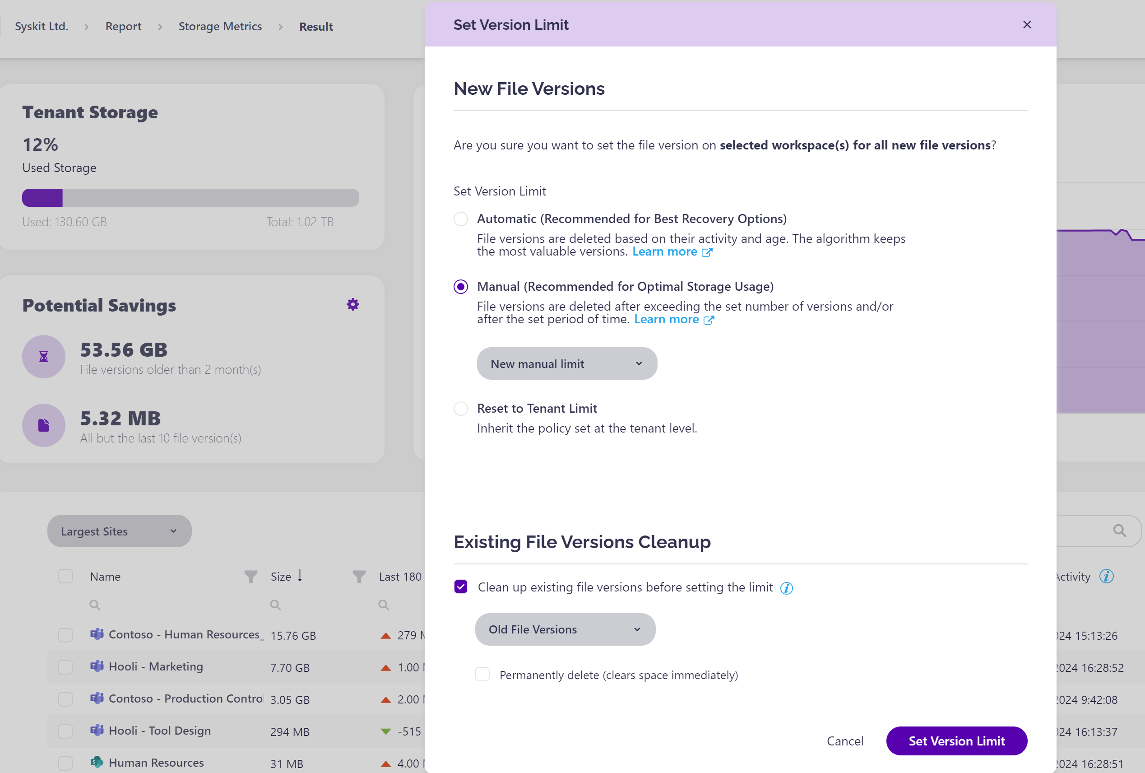Viewport: 1145px width, 773px height.
Task: Open the Largest Sites dropdown
Action: coord(119,531)
